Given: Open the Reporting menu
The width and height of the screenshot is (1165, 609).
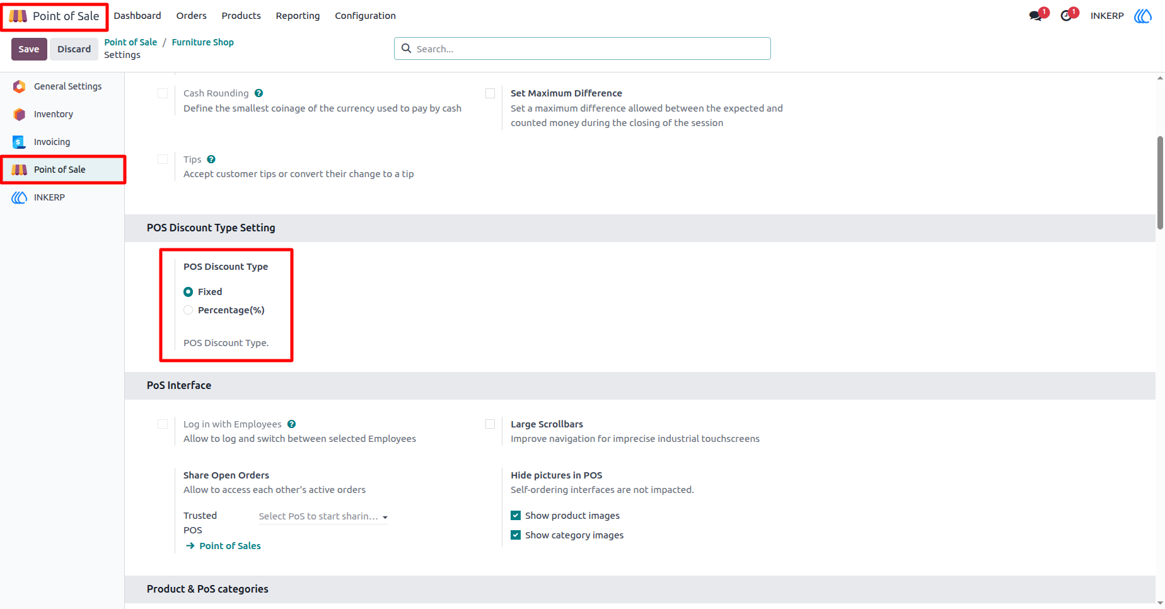Looking at the screenshot, I should tap(298, 16).
